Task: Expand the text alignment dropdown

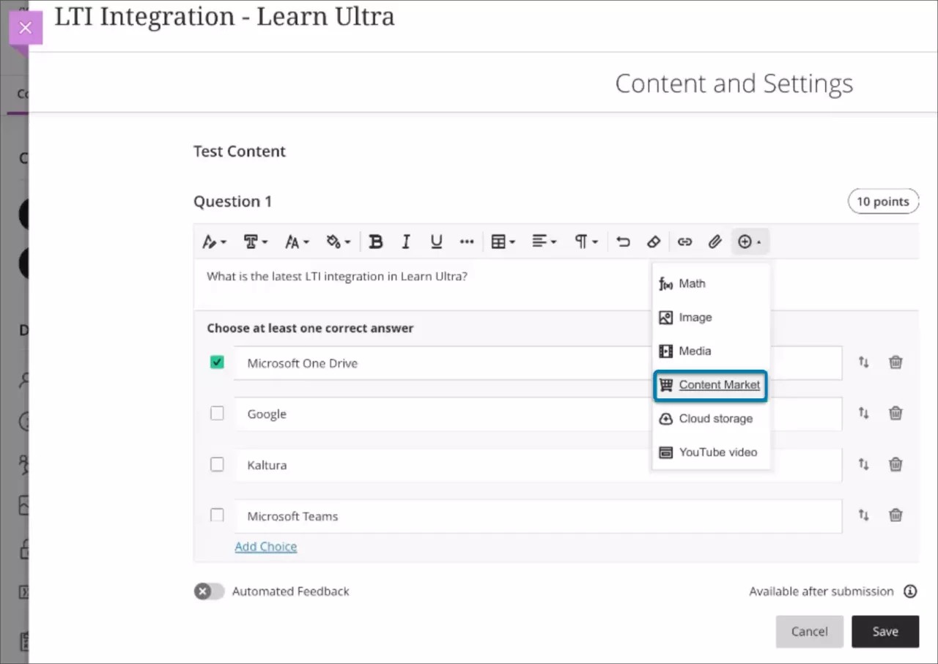Action: tap(544, 241)
